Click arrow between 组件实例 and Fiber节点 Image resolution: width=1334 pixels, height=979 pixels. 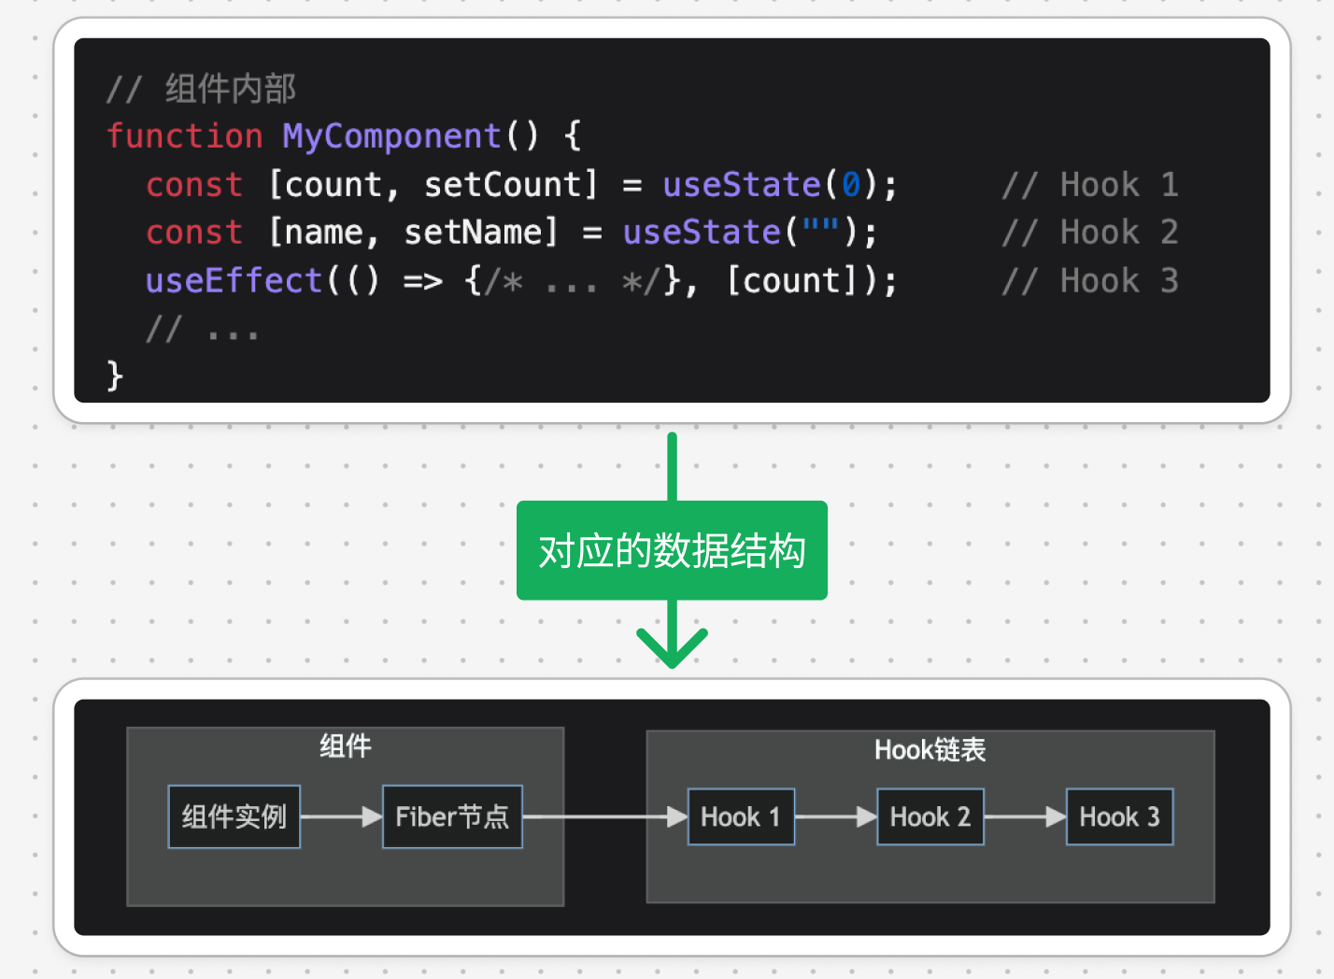341,816
